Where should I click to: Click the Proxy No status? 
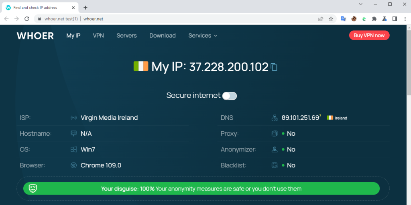[x=291, y=134]
